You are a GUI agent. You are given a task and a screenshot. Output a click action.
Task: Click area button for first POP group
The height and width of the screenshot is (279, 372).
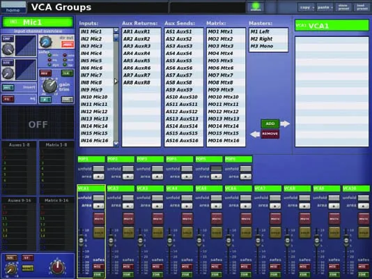98,176
